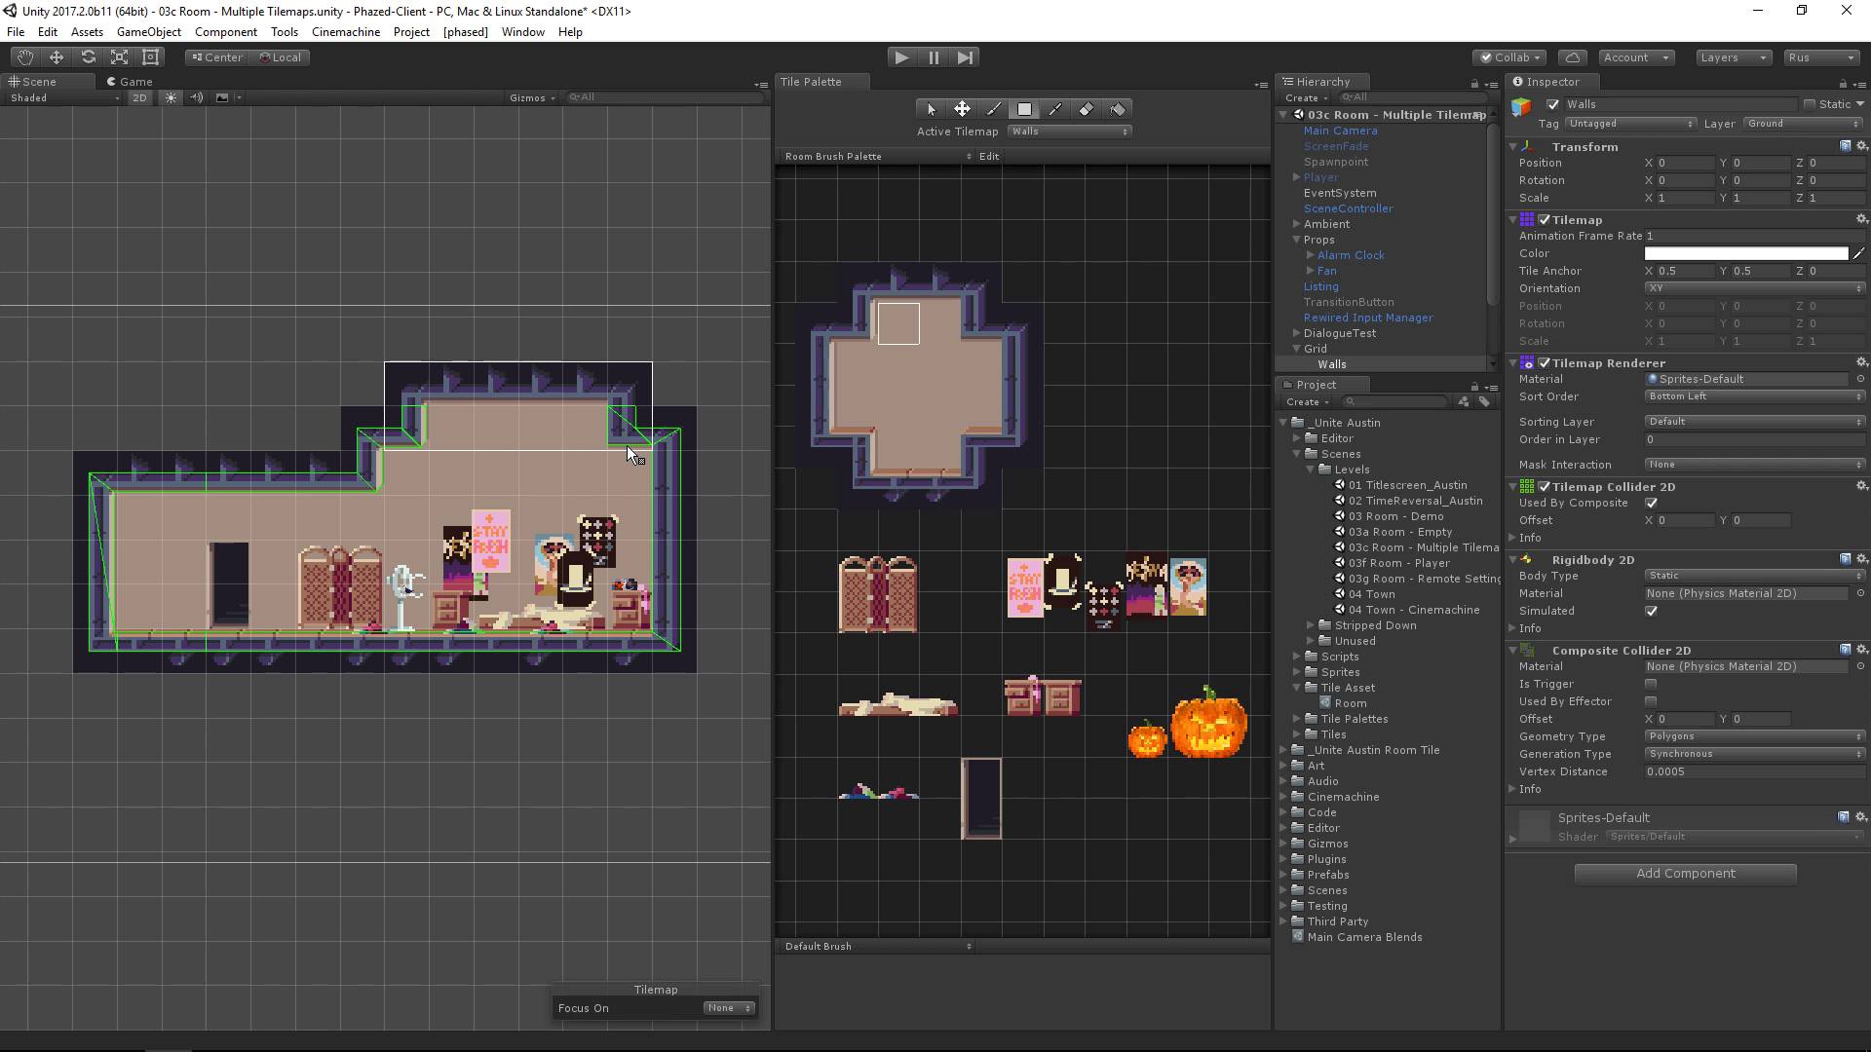Select the tile palette move tool
The width and height of the screenshot is (1871, 1052).
(x=962, y=109)
